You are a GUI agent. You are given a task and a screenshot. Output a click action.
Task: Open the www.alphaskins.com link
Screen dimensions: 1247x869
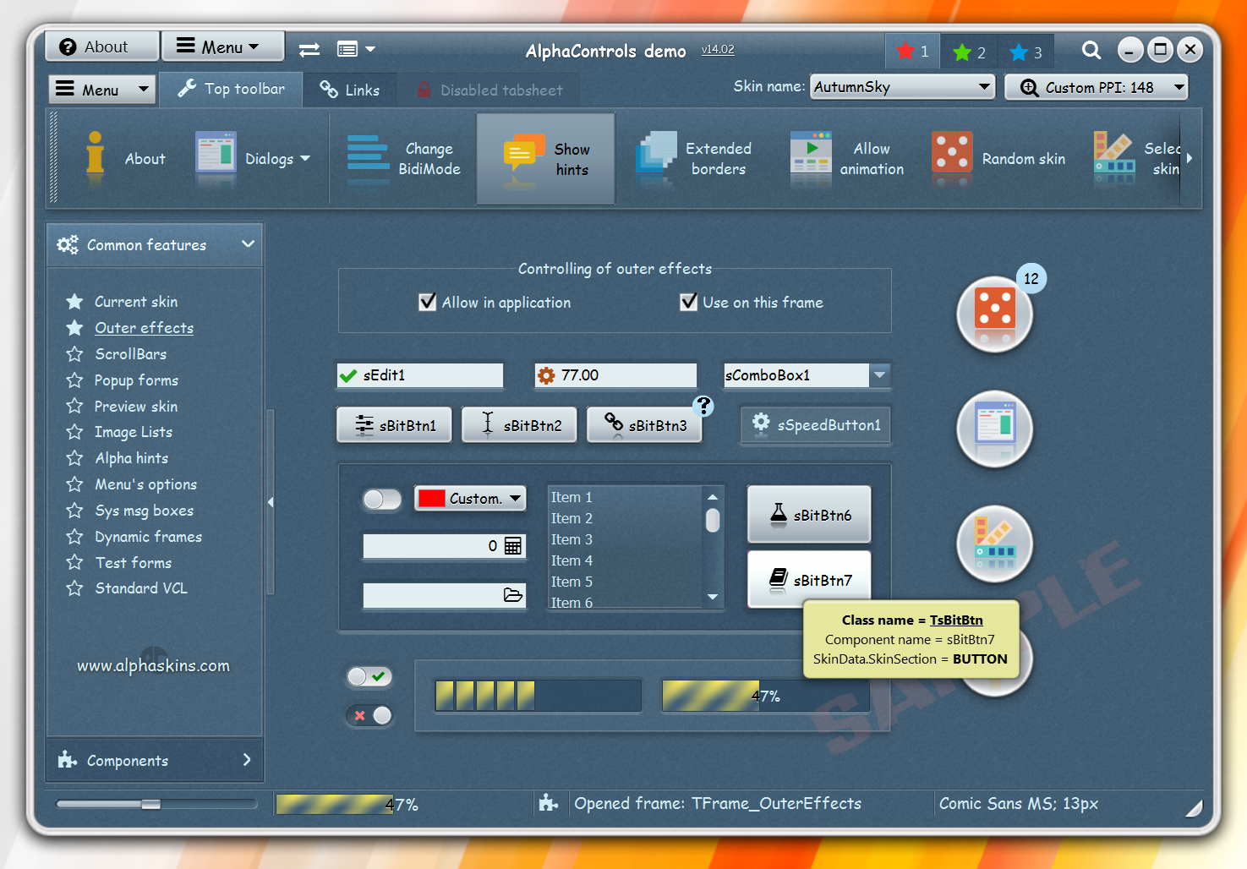[153, 665]
